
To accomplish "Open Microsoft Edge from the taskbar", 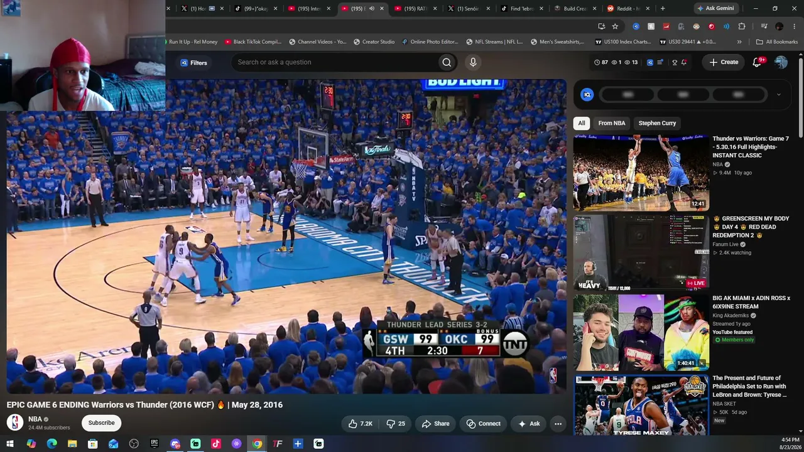I will 52,444.
